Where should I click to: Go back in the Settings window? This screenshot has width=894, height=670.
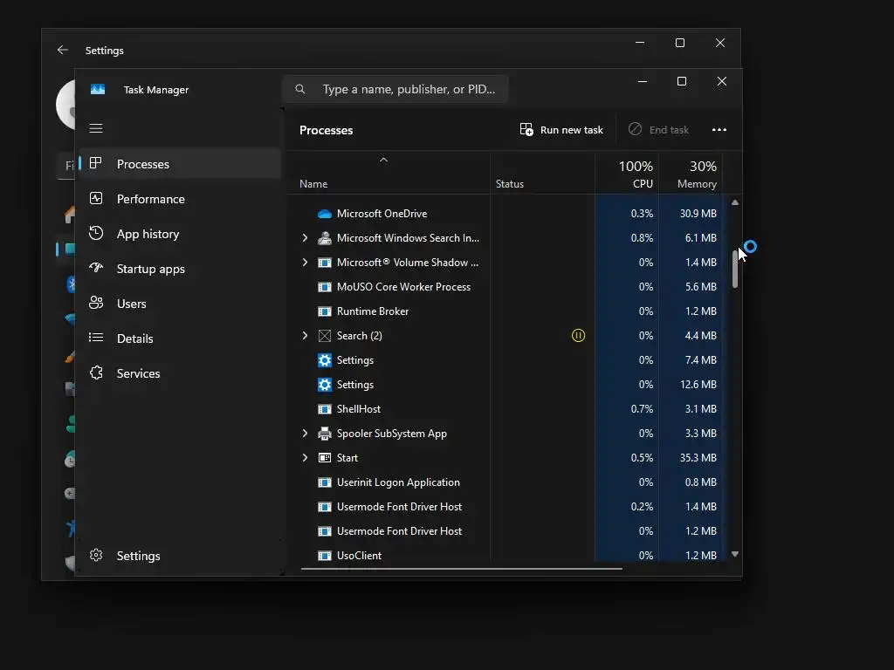[62, 50]
